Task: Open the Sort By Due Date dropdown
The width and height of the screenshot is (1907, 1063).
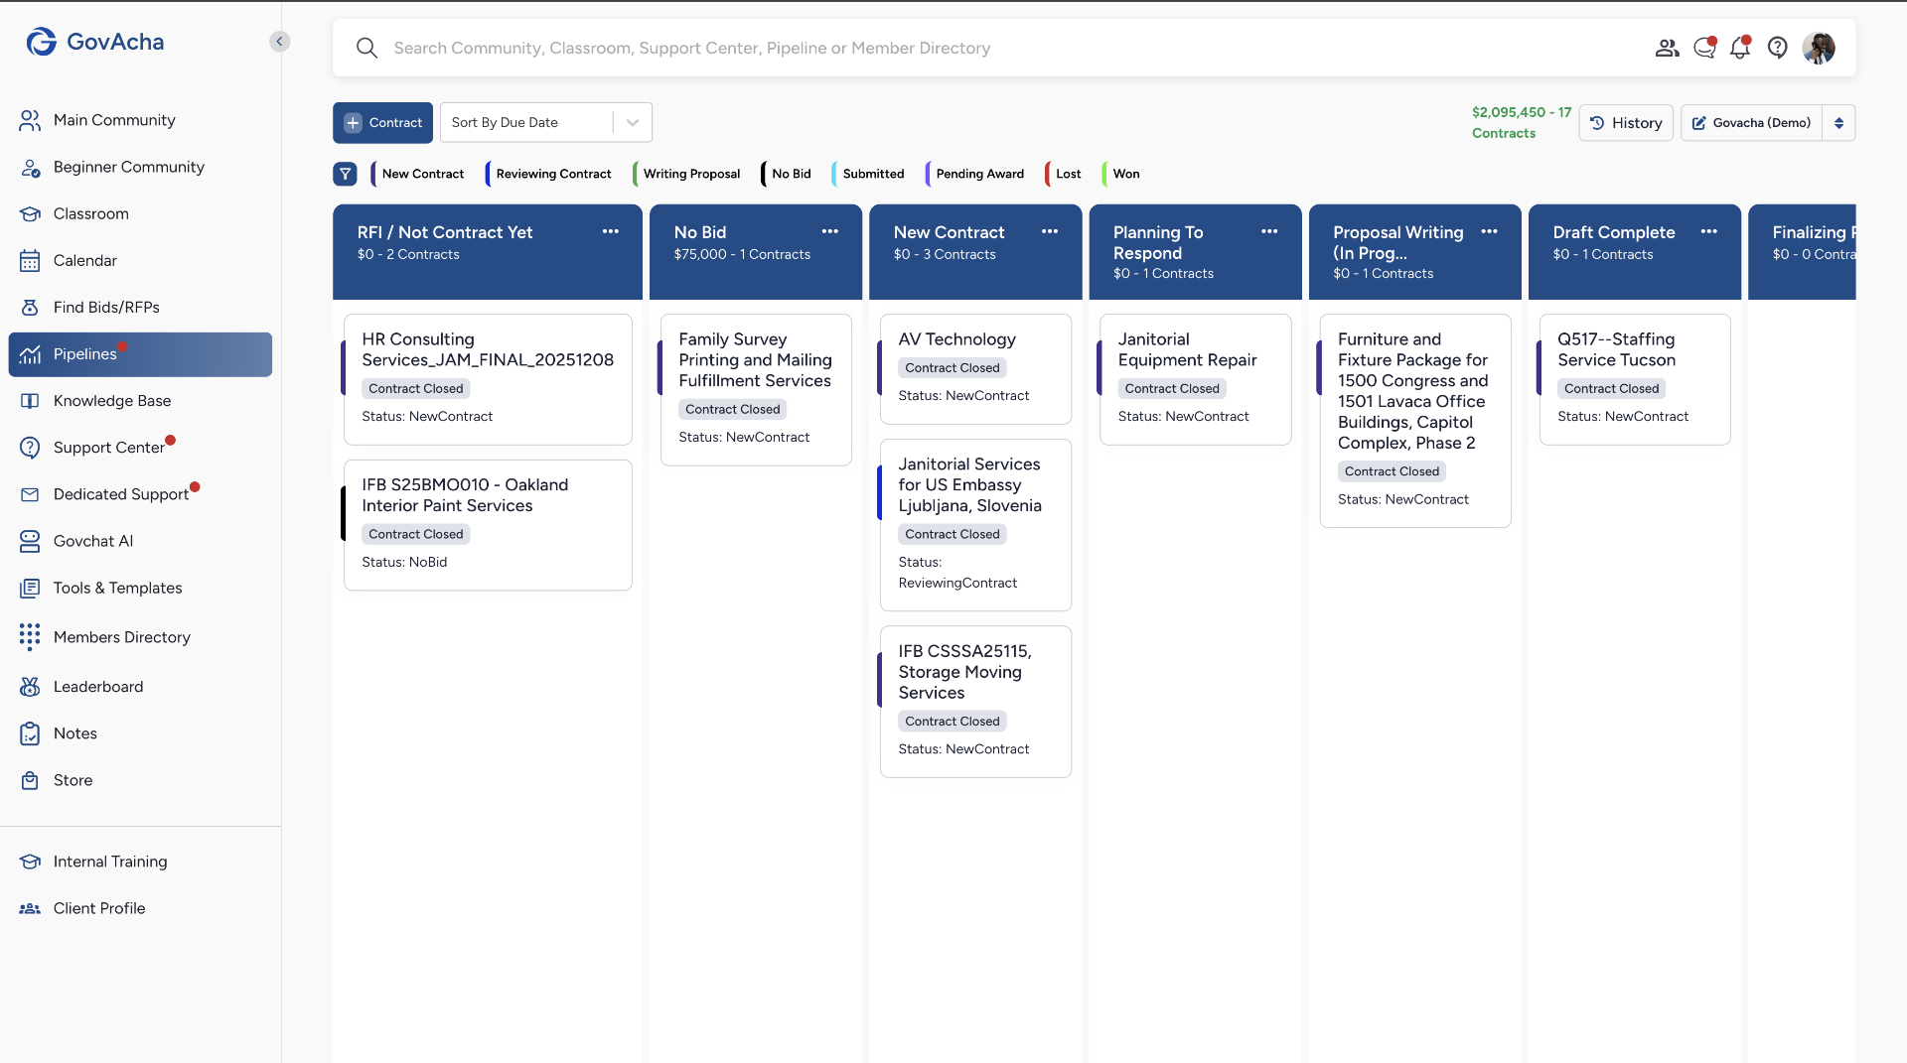Action: pyautogui.click(x=545, y=123)
